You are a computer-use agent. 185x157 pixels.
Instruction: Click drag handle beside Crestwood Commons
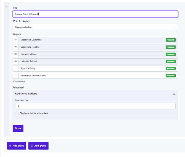15,40
